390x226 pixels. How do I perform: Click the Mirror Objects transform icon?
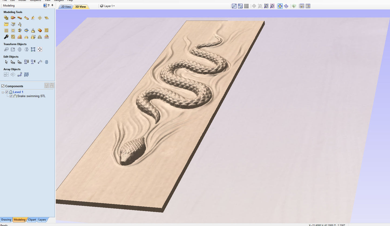pos(26,49)
